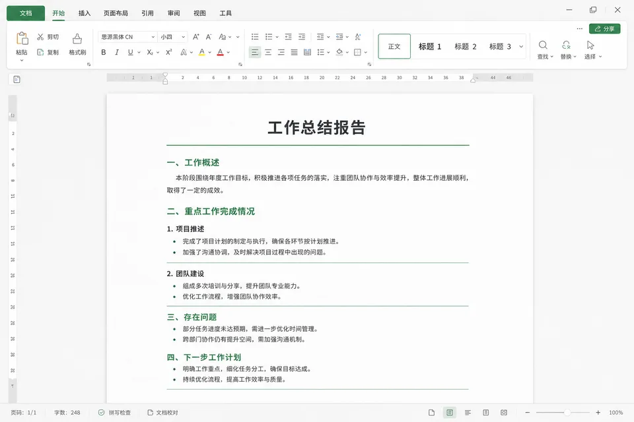Apply the 标题 3 style
This screenshot has width=634, height=422.
(x=500, y=46)
